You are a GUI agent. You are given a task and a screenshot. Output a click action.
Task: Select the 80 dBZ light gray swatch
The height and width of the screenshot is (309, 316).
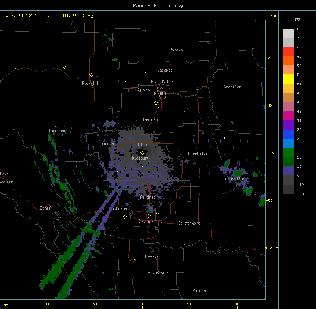coord(288,33)
